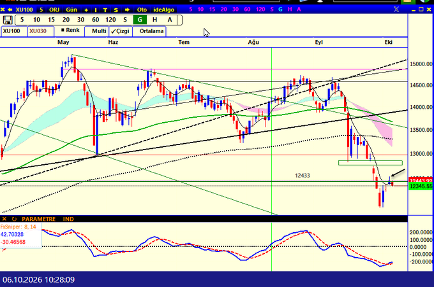Select the black H weekly period in the period bar
Screen dimensions: 434x287
point(154,20)
